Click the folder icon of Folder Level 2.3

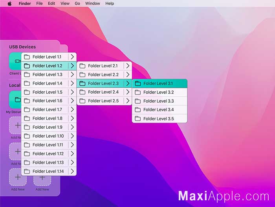tap(82, 83)
